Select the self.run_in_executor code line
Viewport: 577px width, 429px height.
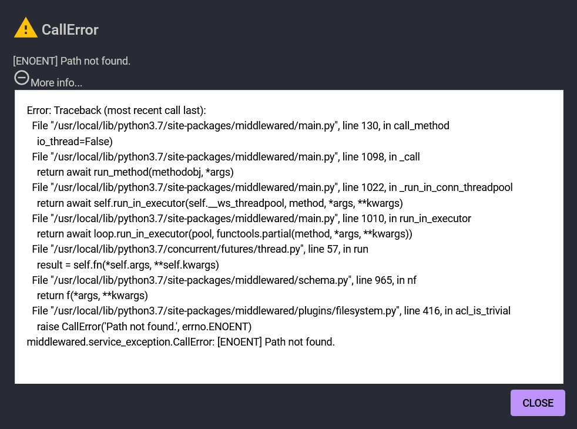pos(220,203)
